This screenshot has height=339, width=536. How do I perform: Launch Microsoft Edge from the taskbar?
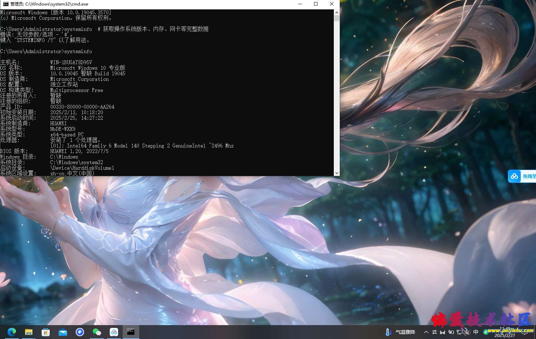coord(11,332)
